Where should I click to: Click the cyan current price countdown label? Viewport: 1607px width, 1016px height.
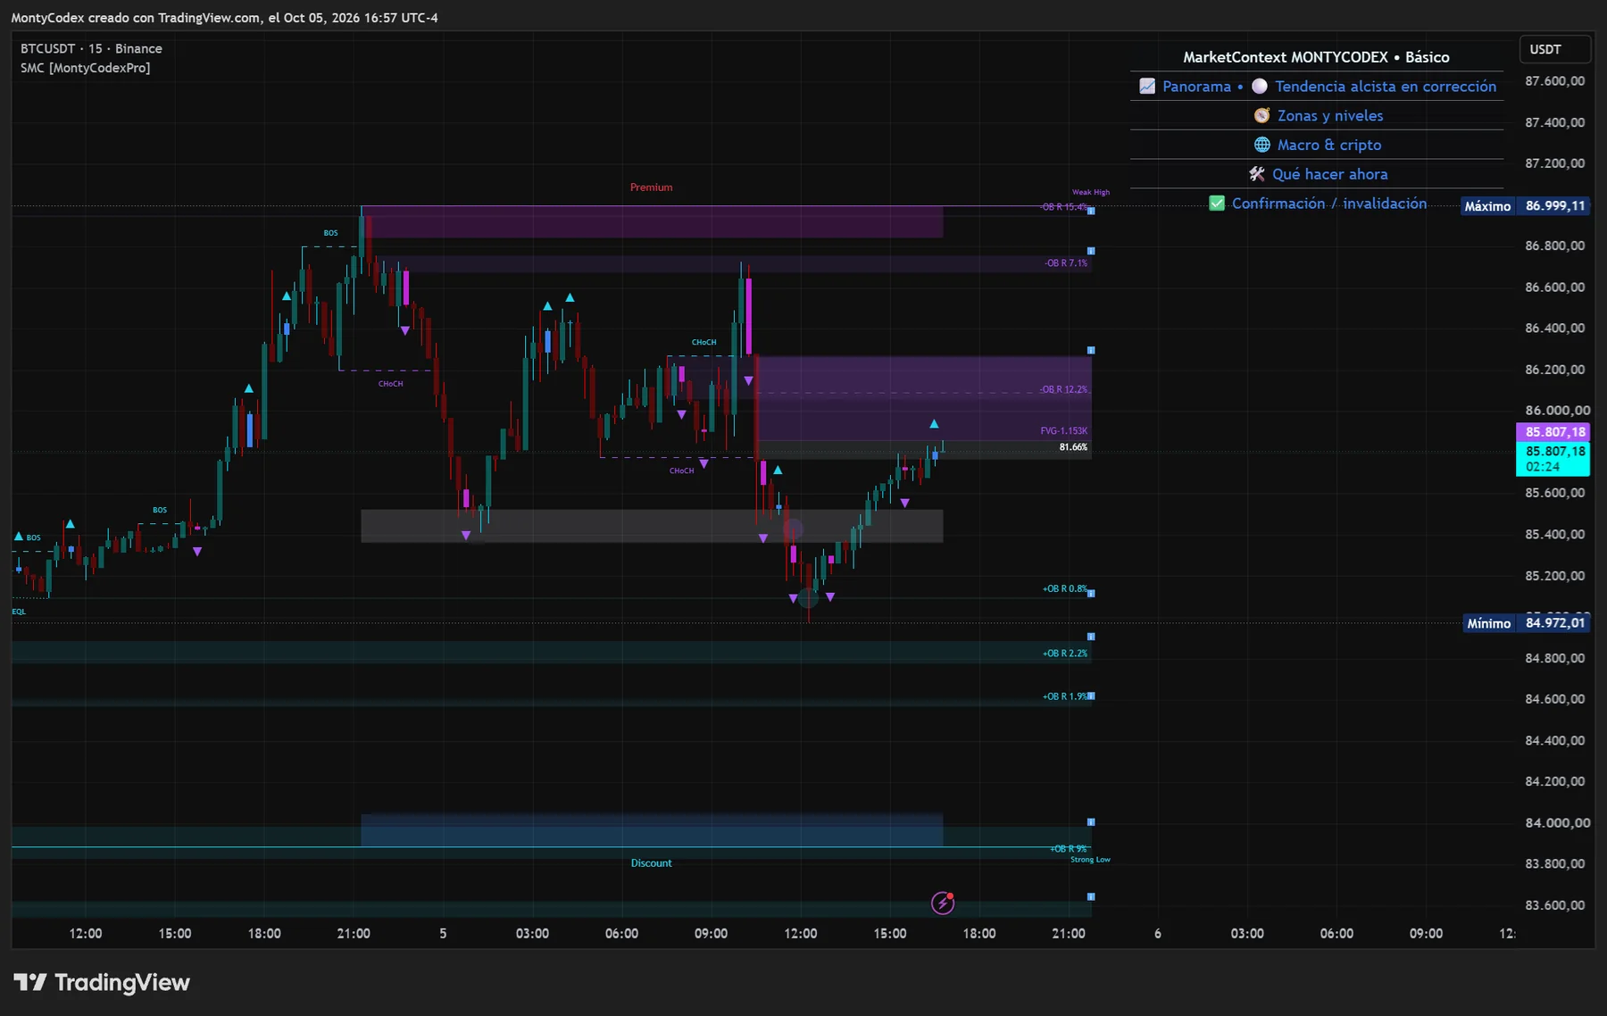(1555, 459)
